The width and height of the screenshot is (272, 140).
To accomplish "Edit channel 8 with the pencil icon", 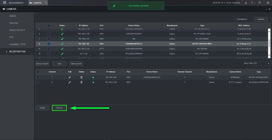I will point(70,82).
